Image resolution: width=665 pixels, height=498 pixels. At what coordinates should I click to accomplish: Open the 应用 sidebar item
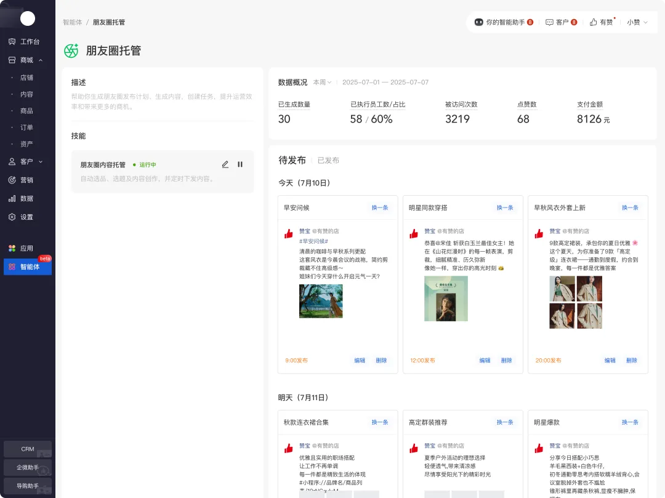(26, 249)
